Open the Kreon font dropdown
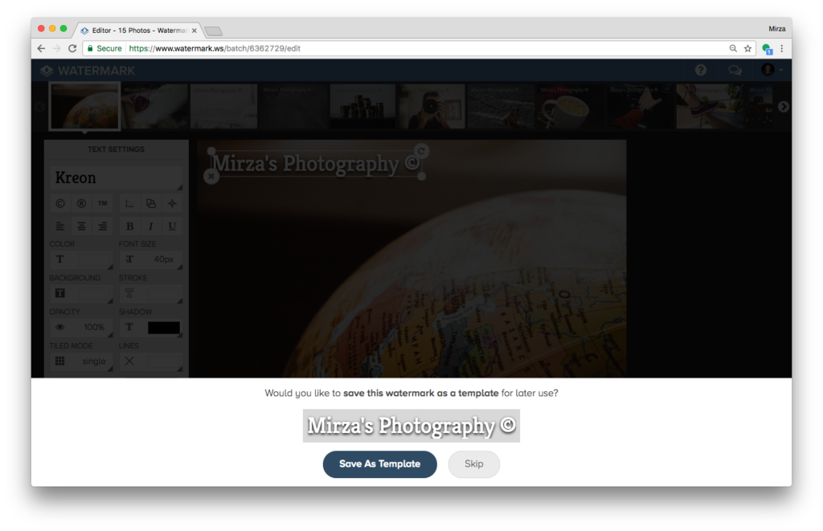823x531 pixels. point(117,178)
